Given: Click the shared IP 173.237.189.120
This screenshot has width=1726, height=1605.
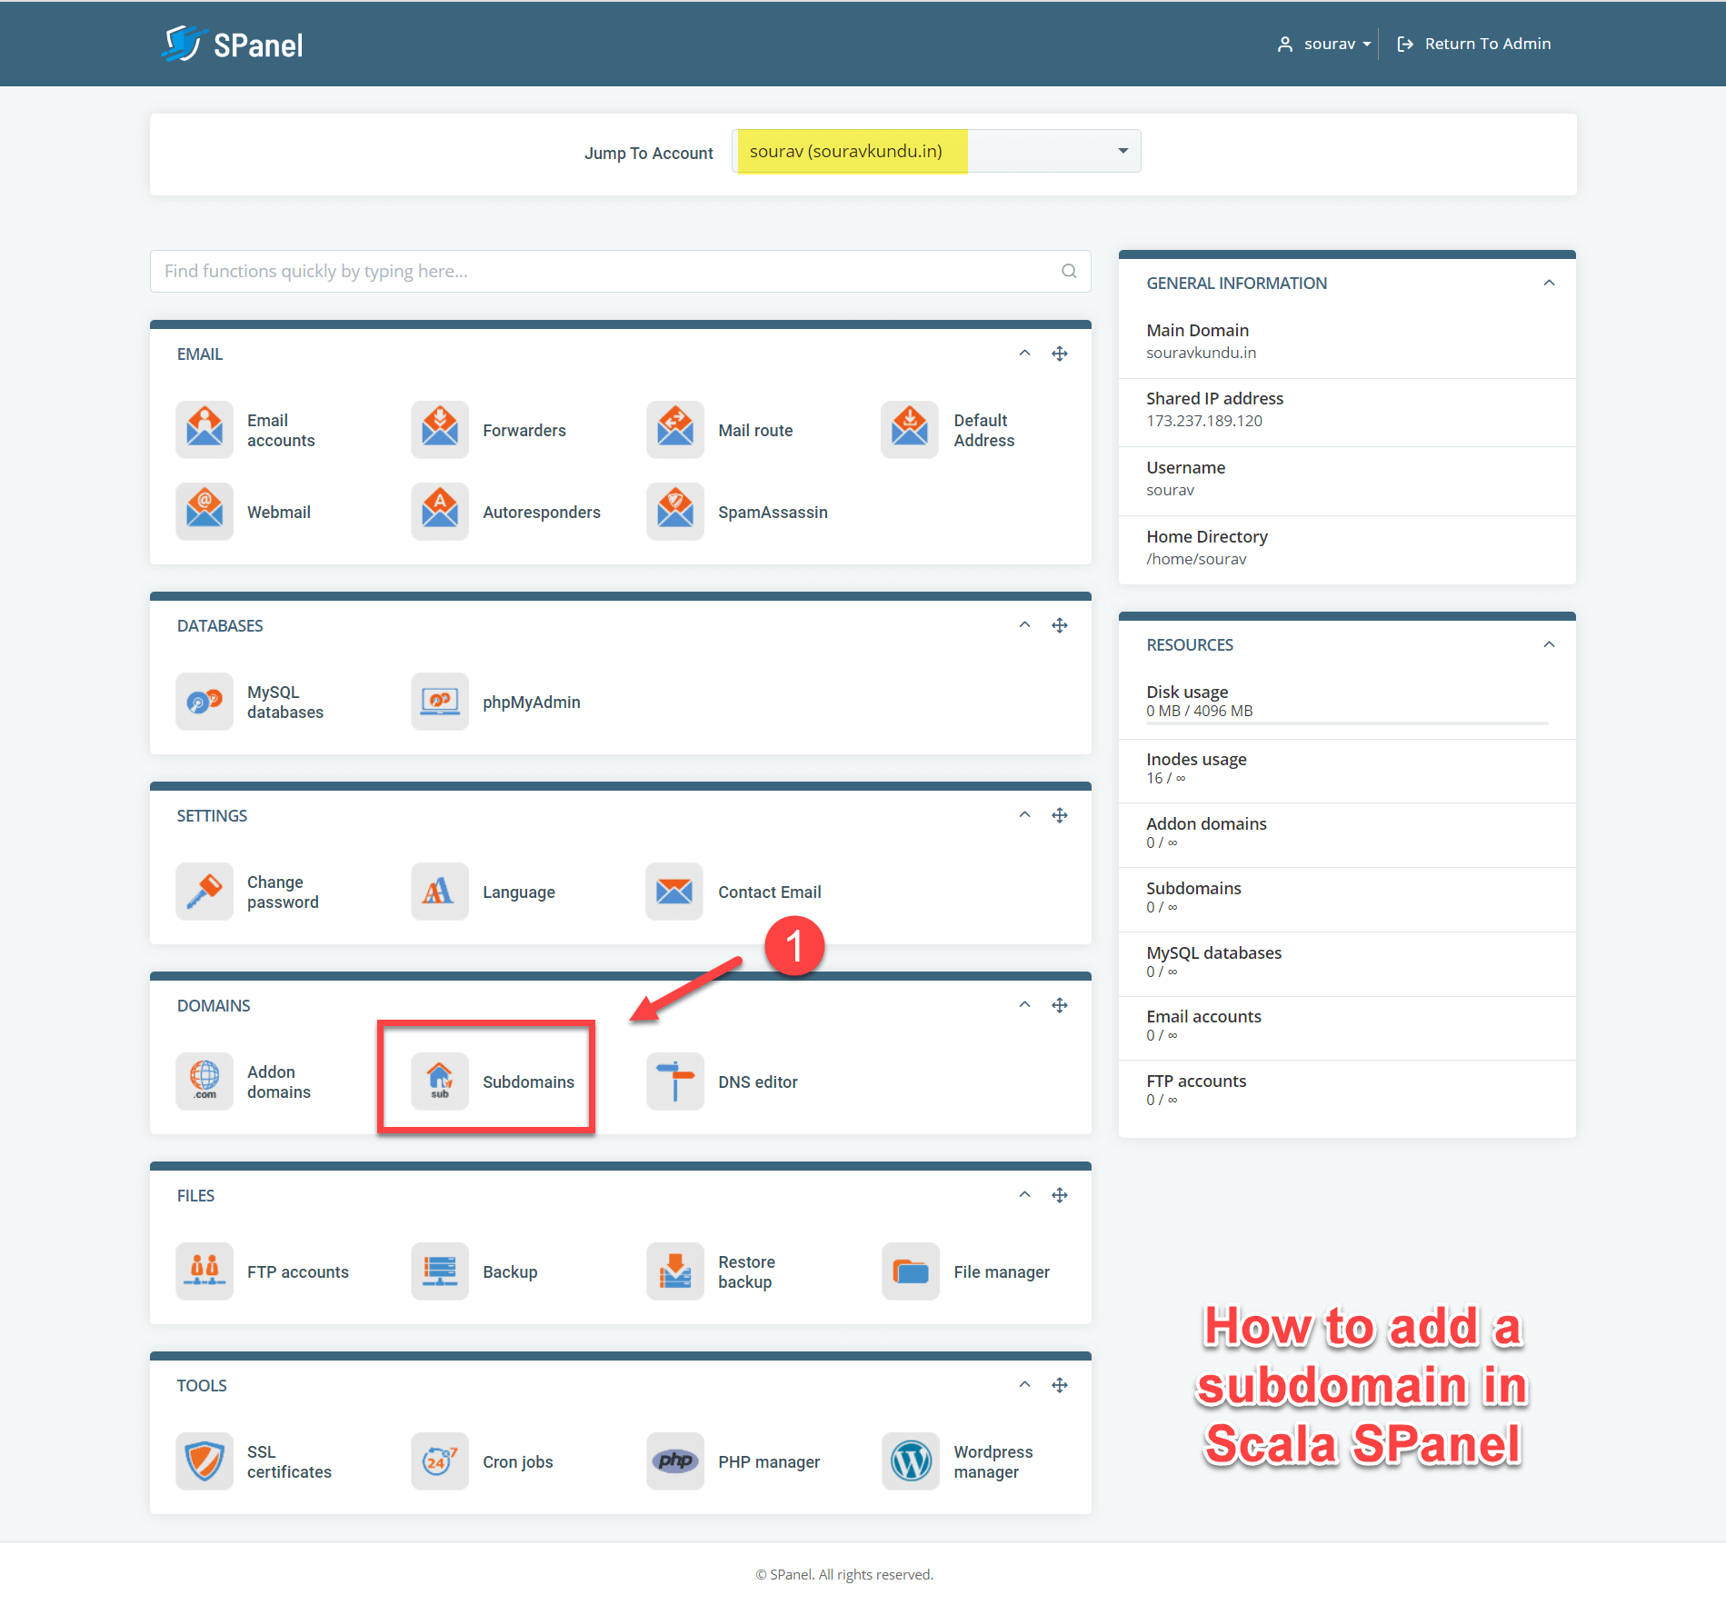Looking at the screenshot, I should [x=1203, y=421].
